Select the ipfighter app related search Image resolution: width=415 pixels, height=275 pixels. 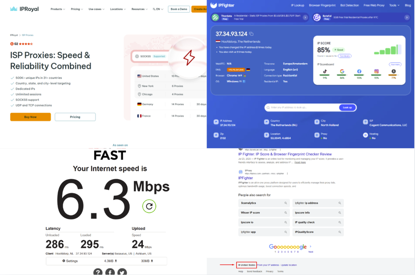[264, 232]
